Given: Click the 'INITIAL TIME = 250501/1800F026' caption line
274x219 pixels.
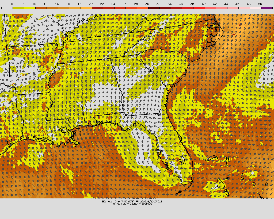Looking at the screenshot, I should (132, 204).
